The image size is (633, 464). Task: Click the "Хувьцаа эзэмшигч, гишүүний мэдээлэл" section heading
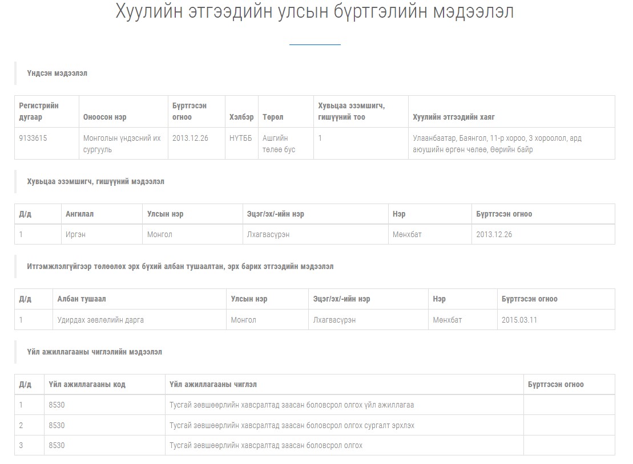coord(95,181)
